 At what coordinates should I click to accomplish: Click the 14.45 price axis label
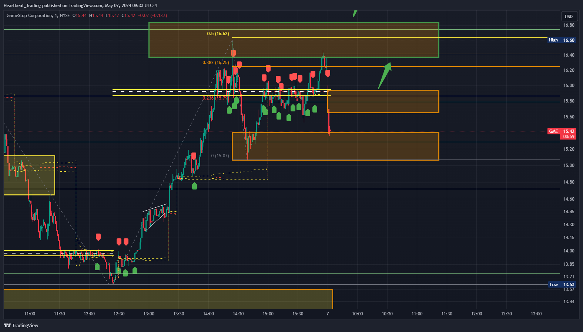point(569,212)
